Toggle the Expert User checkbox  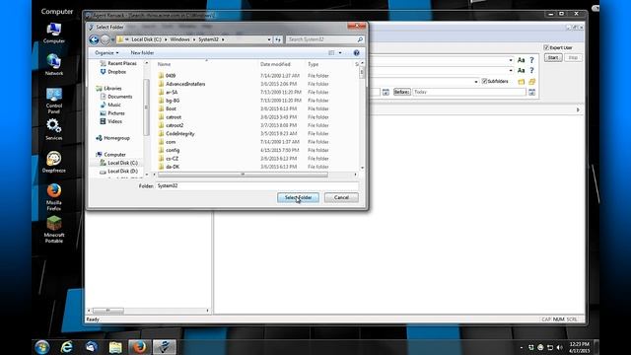pos(546,47)
